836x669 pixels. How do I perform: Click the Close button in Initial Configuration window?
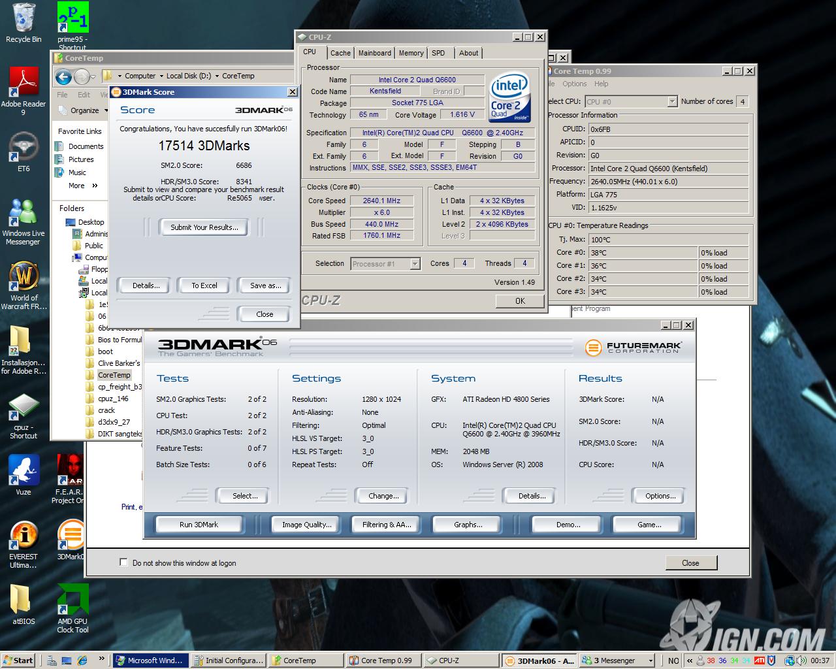coord(690,563)
